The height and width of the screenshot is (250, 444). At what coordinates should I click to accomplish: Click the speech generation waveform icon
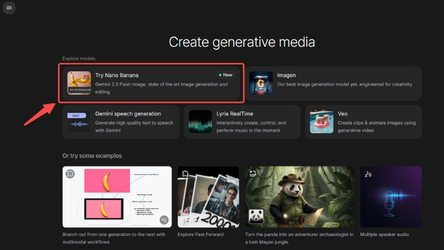coord(79,122)
